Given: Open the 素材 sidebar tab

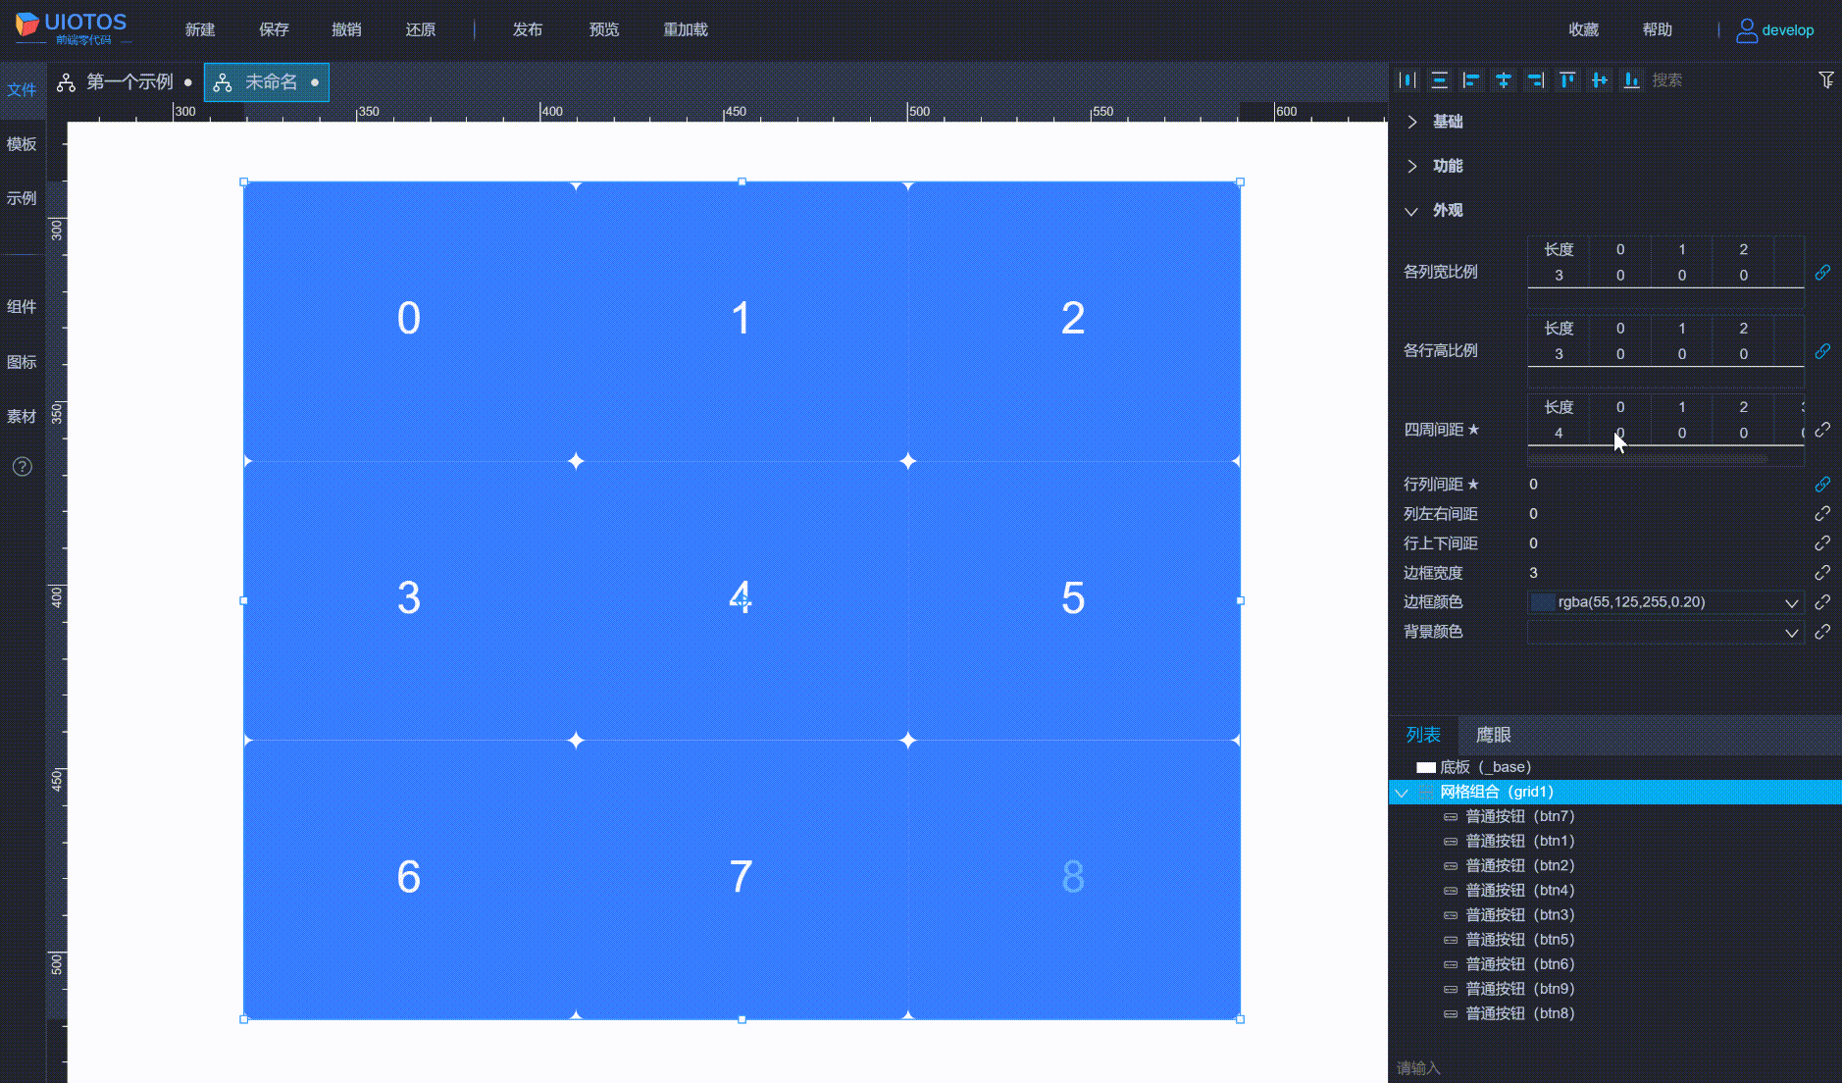Looking at the screenshot, I should [22, 417].
